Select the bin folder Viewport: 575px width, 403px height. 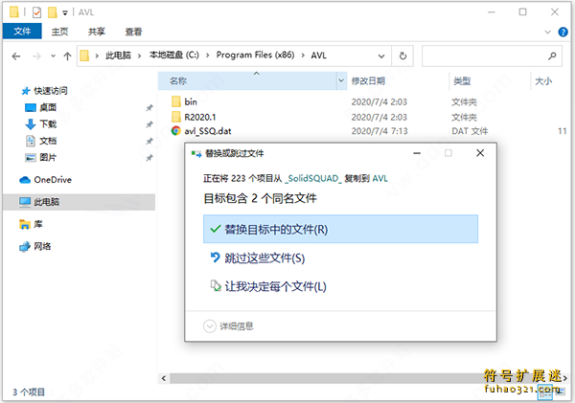click(x=191, y=101)
